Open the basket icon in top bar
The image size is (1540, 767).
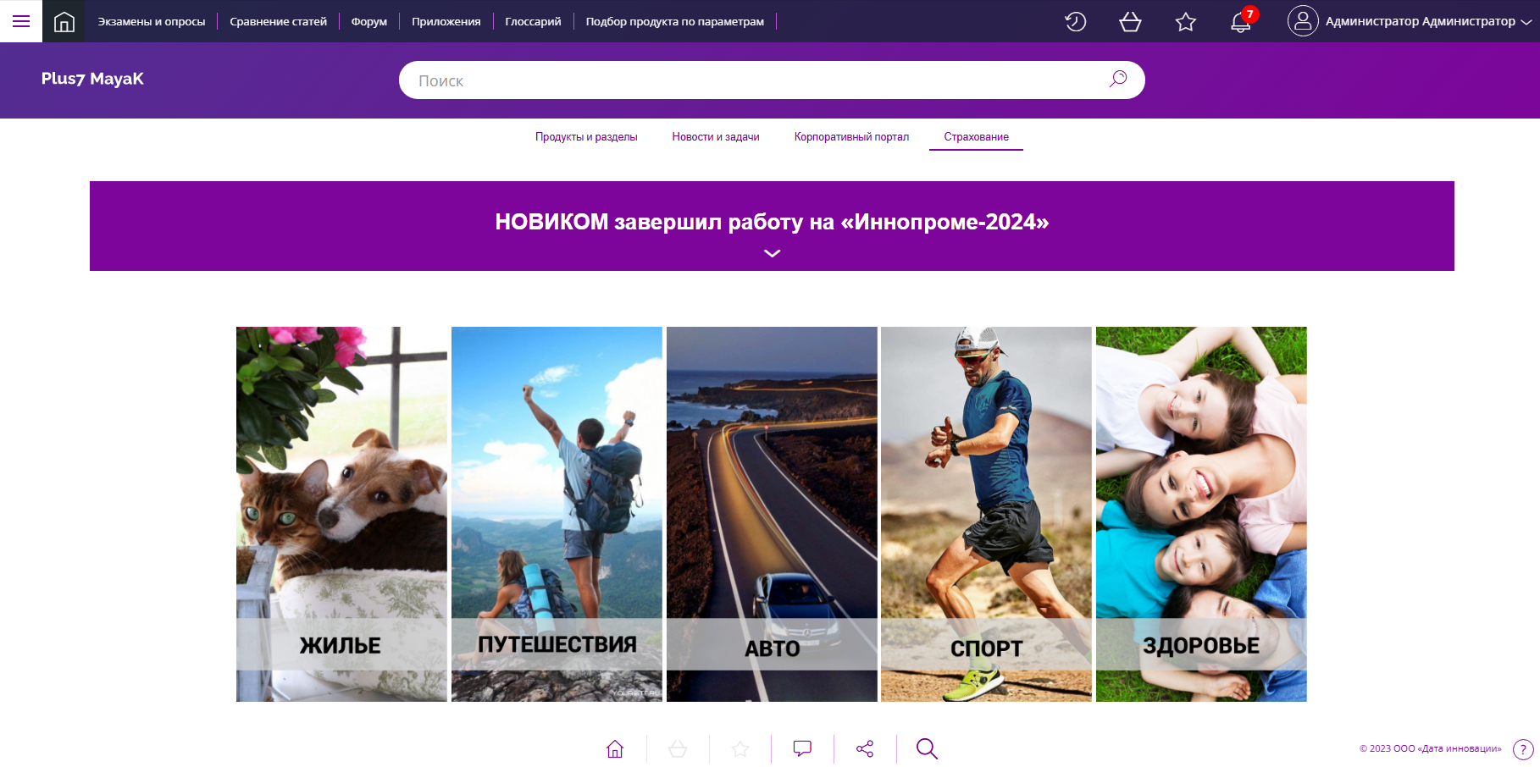coord(1130,21)
